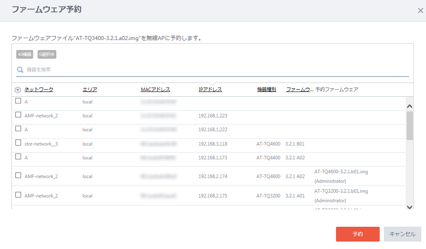Sort by MACアドレス column
Screen dimensions: 426x249
(x=155, y=89)
